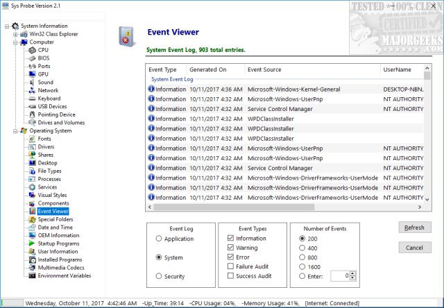Collapse the System Information root node
The height and width of the screenshot is (308, 444).
7,26
